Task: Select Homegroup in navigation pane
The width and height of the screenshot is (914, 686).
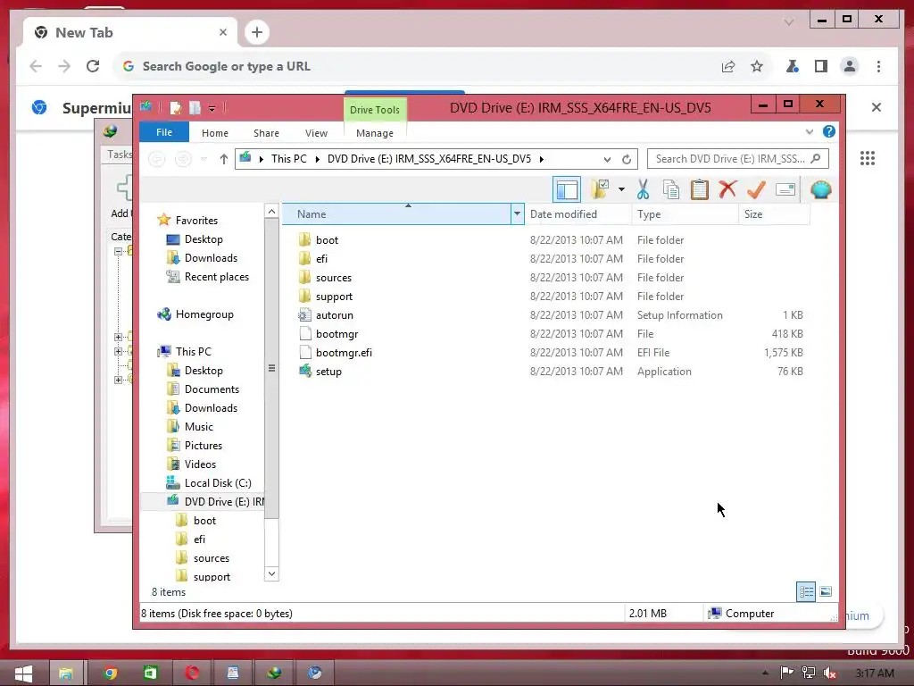Action: [x=204, y=314]
